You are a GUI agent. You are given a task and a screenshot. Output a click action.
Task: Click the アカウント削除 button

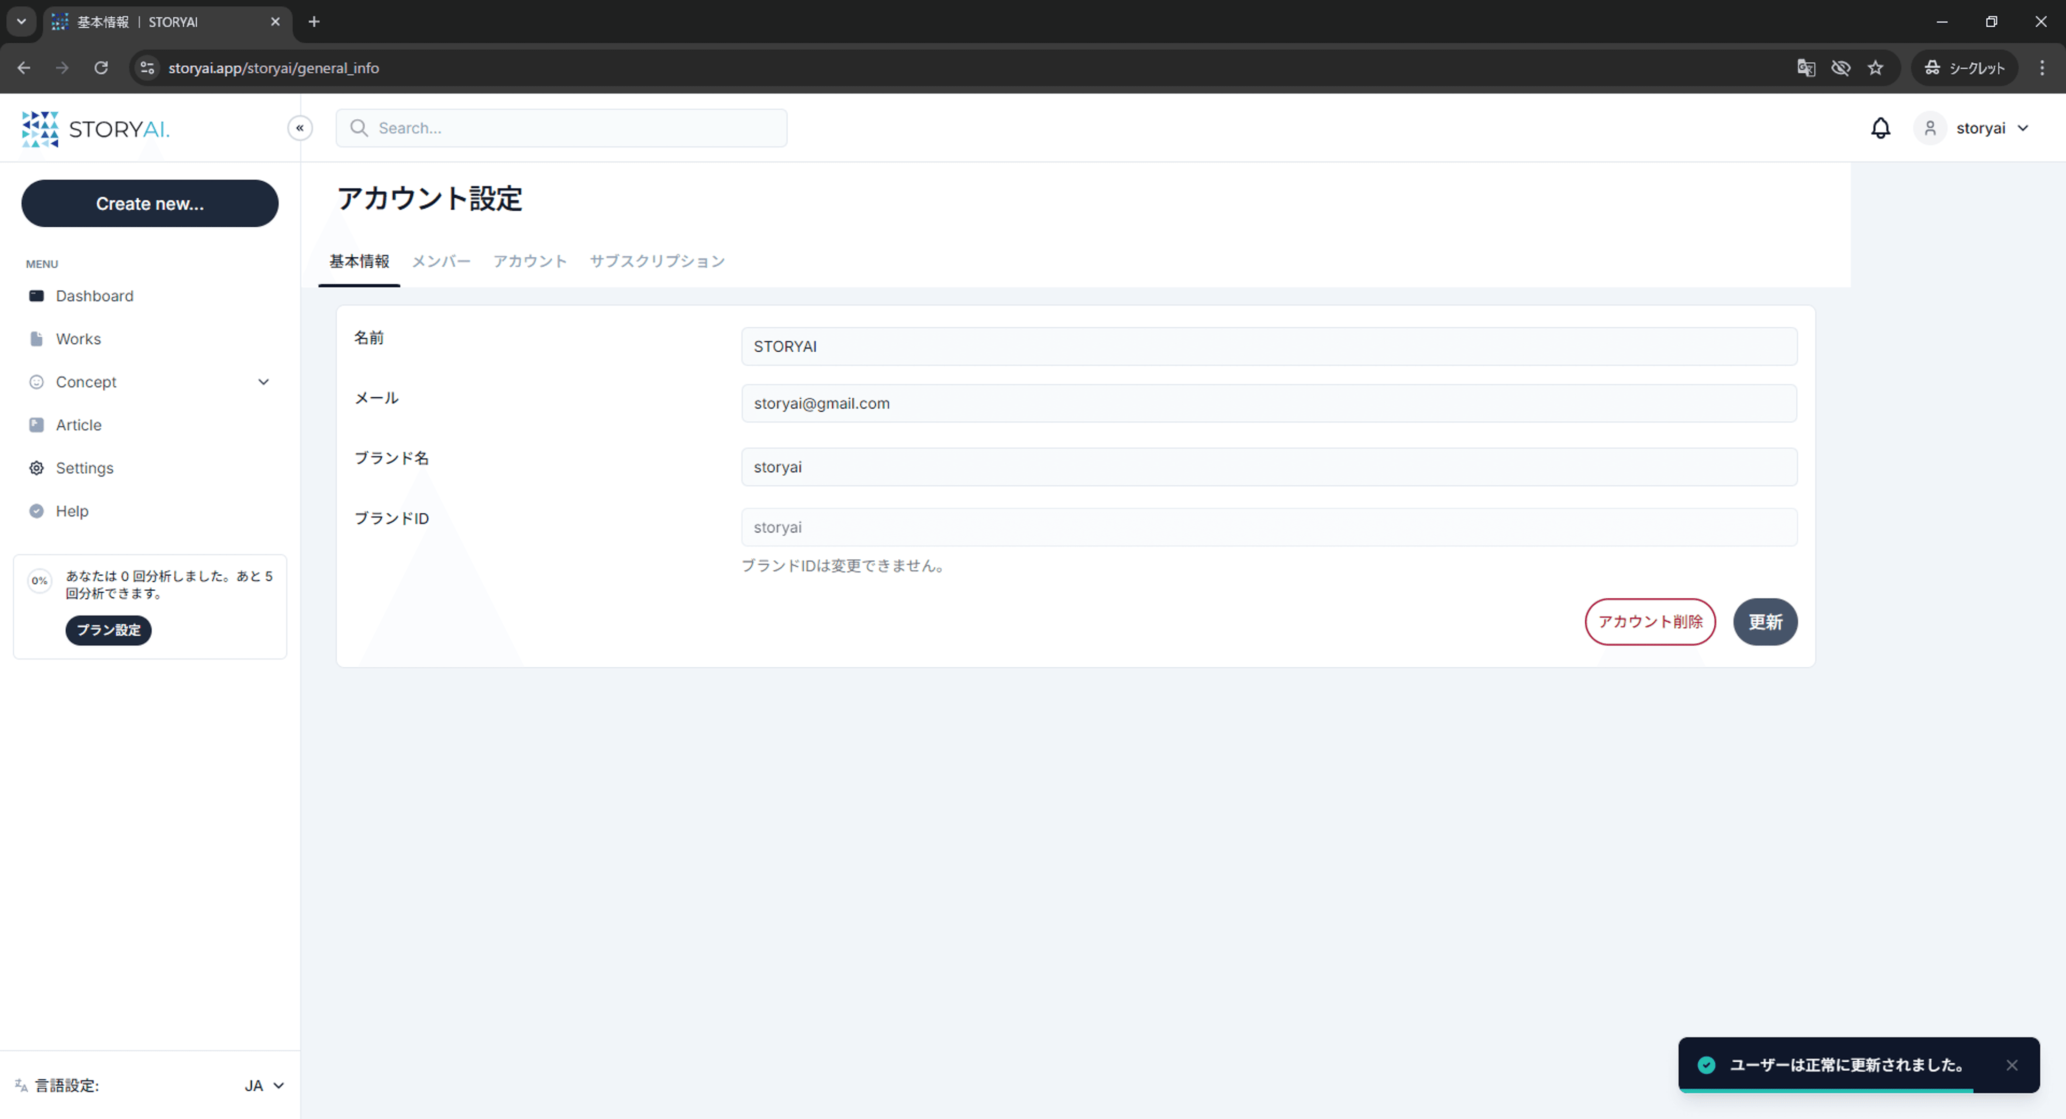(x=1650, y=622)
